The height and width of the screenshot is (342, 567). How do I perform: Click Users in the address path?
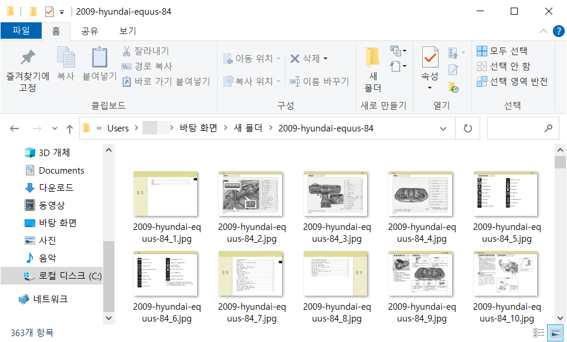coord(118,128)
